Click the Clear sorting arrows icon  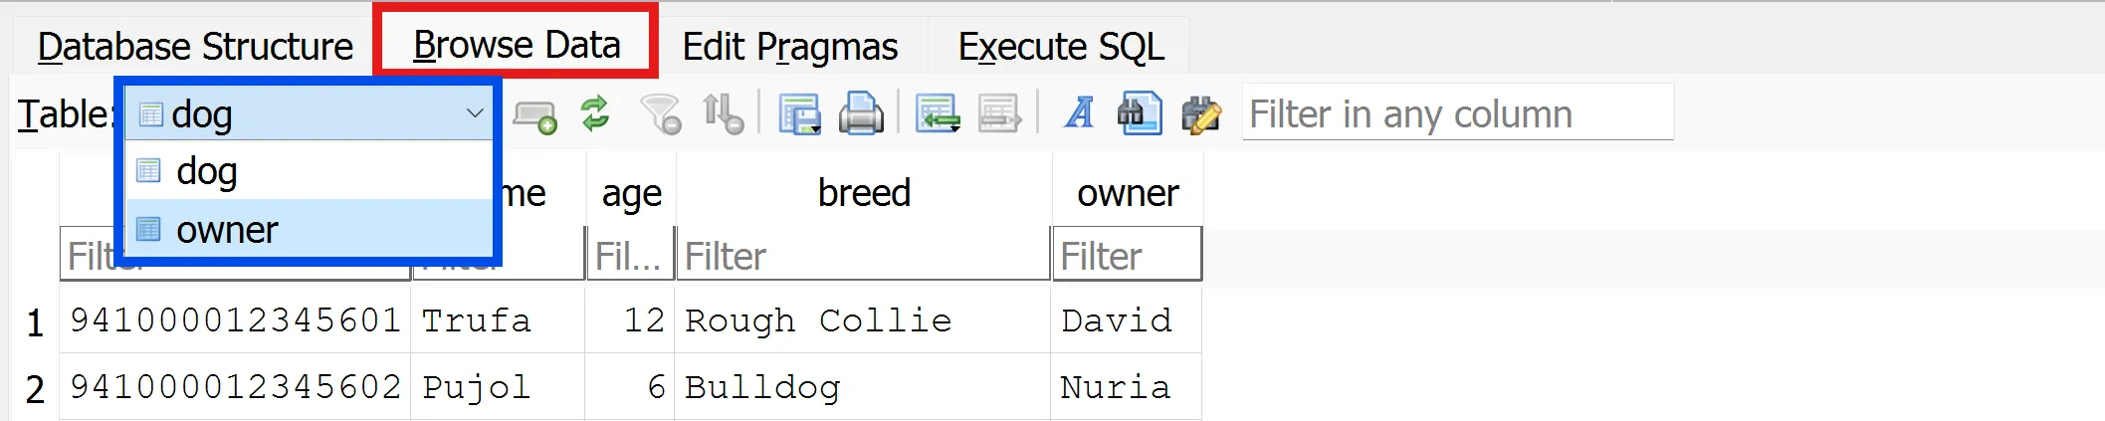pyautogui.click(x=723, y=113)
